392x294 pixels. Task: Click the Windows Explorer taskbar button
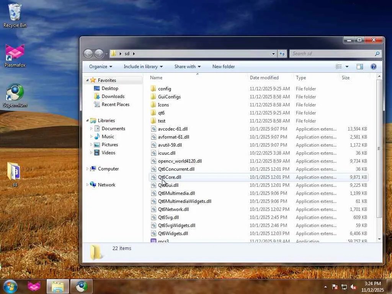click(58, 286)
